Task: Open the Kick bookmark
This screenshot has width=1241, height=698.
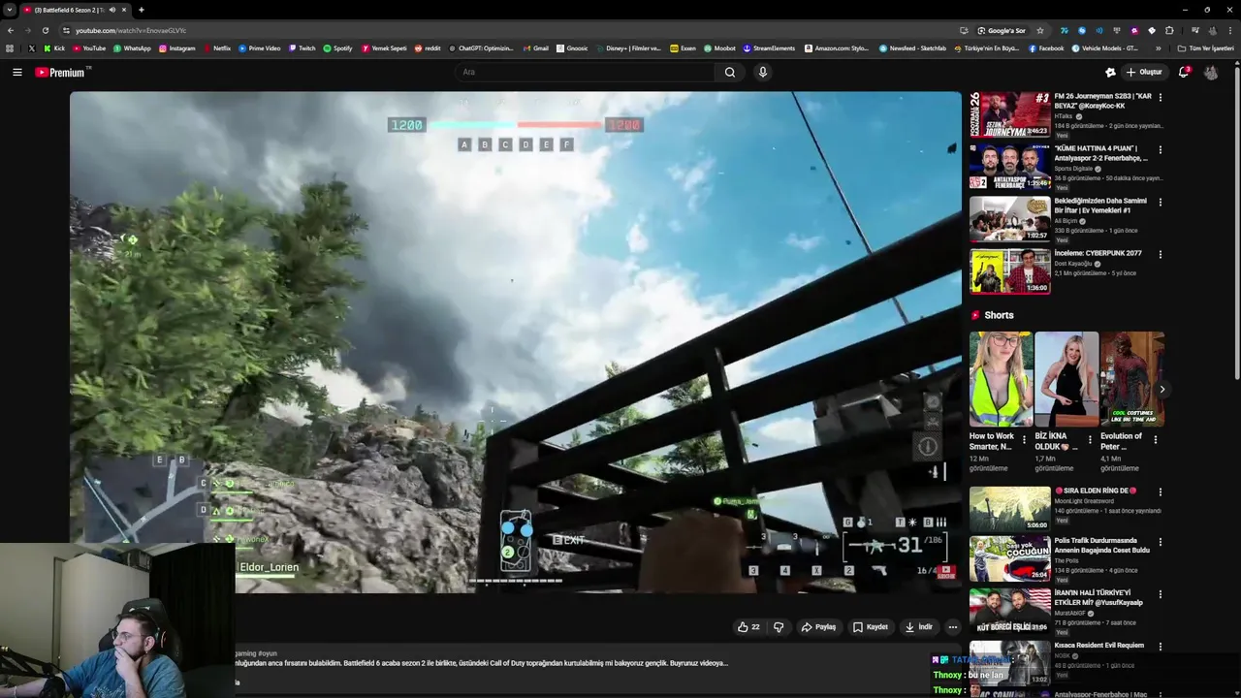Action: pos(54,48)
